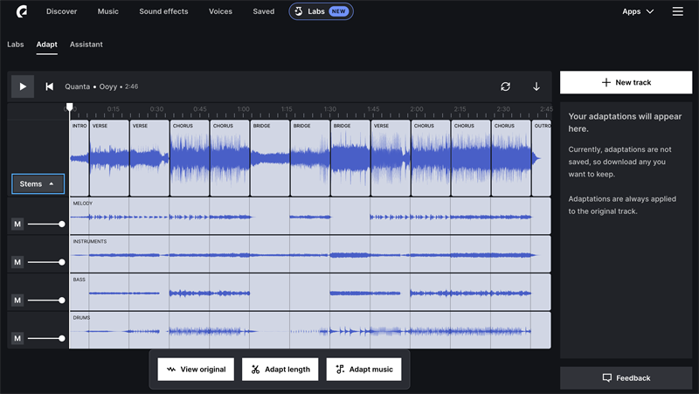The width and height of the screenshot is (699, 394).
Task: Open Adapt music tool
Action: tap(363, 370)
